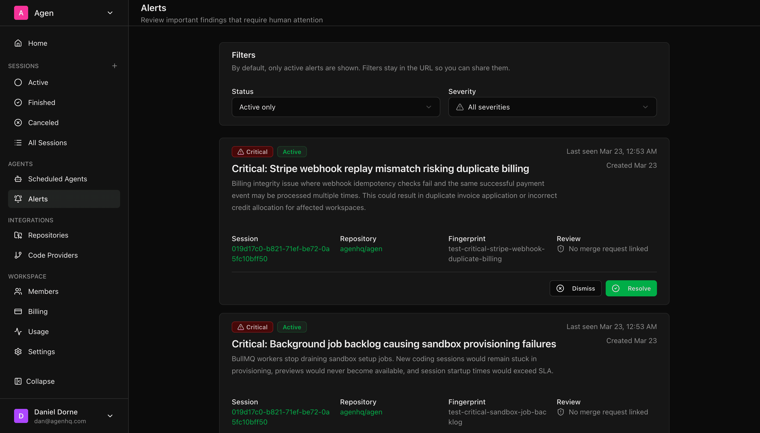Open the Repositories icon
Viewport: 760px width, 433px height.
[18, 235]
